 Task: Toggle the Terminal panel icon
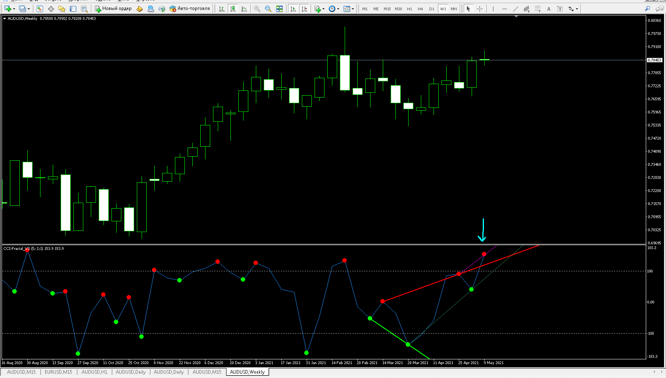[x=73, y=9]
